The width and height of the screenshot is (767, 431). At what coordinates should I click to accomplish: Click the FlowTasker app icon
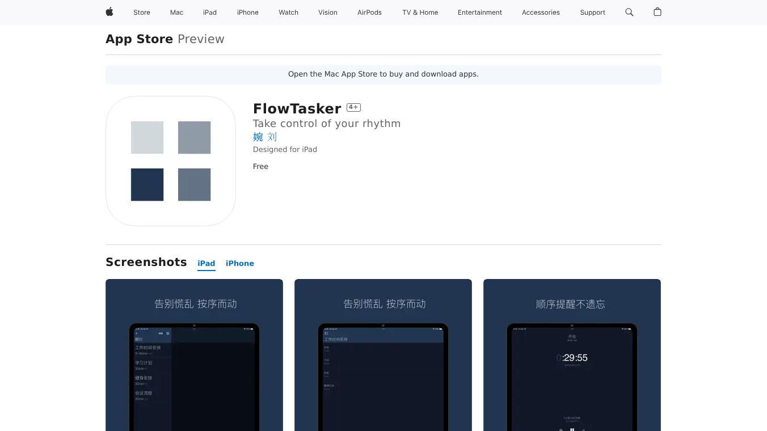[171, 161]
